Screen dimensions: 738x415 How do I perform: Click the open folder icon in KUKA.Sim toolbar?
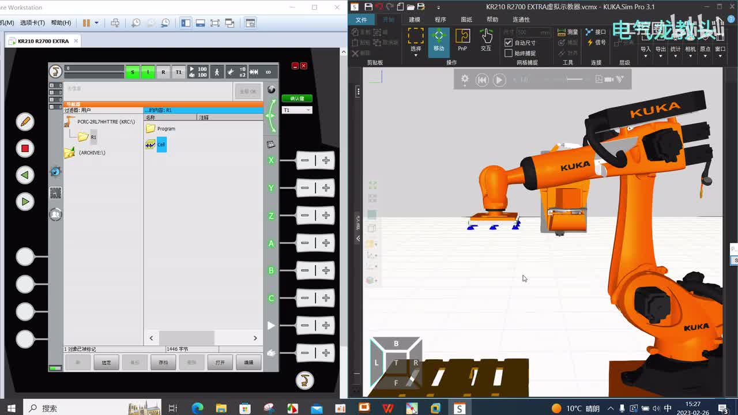click(411, 7)
